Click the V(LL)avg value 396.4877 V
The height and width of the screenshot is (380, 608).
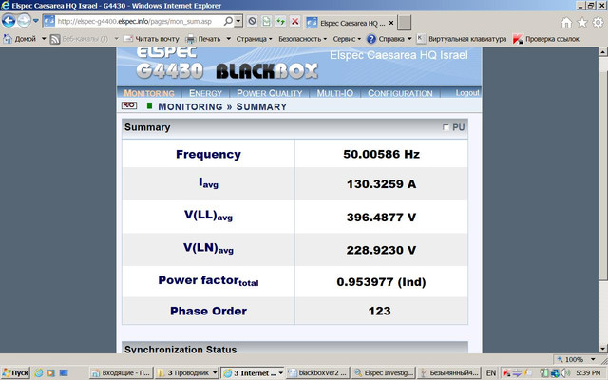[x=381, y=218]
